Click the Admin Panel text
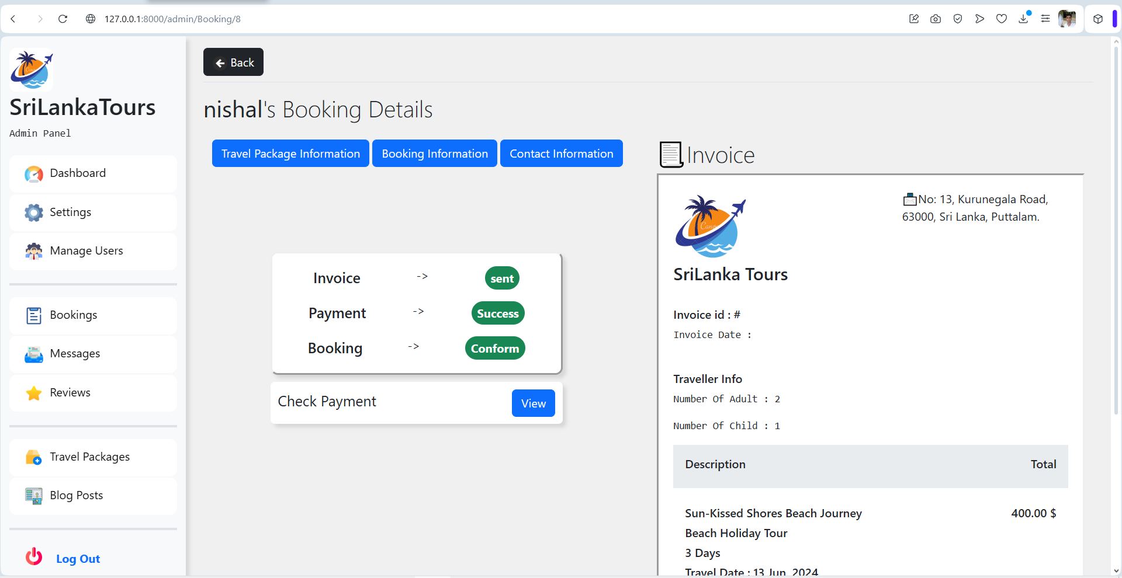1122x578 pixels. pyautogui.click(x=40, y=134)
